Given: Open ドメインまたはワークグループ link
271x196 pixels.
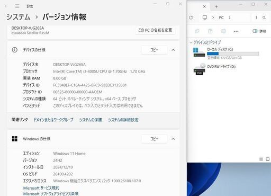Looking at the screenshot, I should (53, 120).
